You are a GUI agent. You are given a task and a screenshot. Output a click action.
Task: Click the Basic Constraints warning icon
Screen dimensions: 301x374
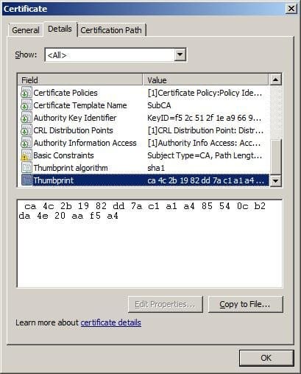pos(26,155)
